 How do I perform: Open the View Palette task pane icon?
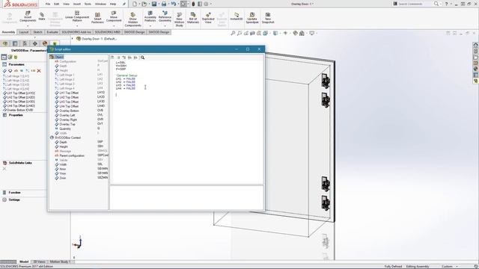[x=476, y=63]
